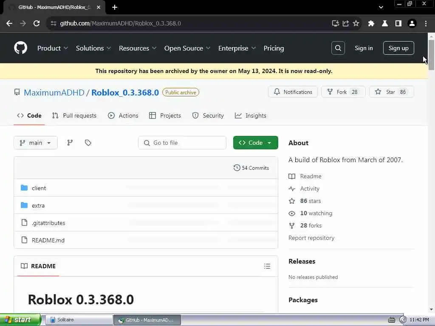
Task: View tags using the tag icon
Action: pos(88,143)
